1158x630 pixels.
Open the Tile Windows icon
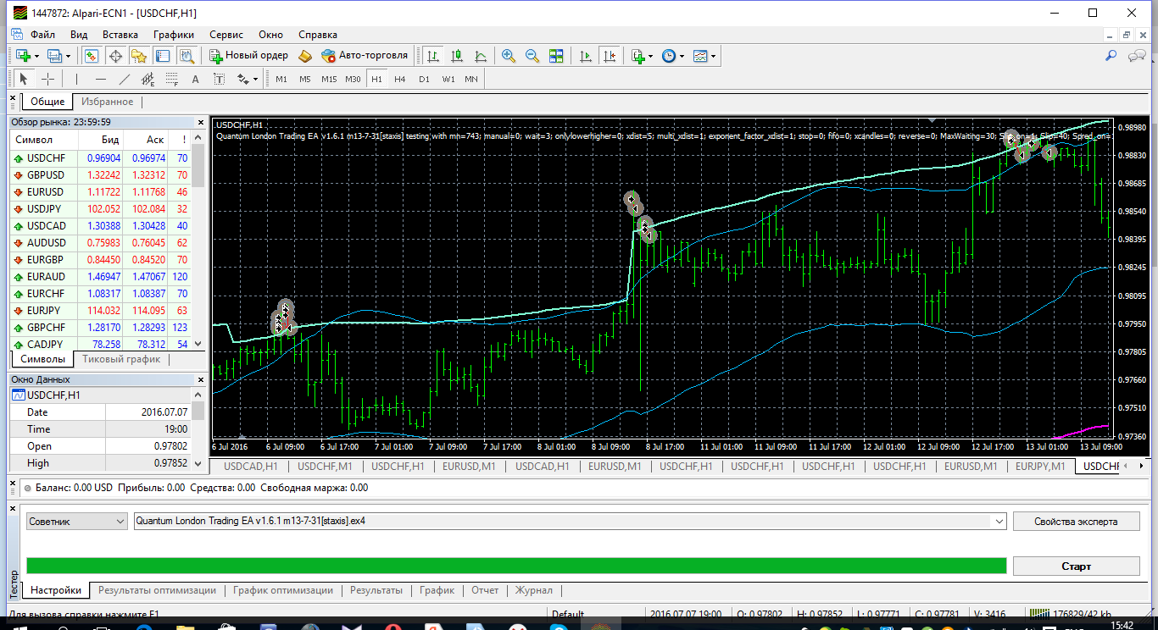(556, 55)
